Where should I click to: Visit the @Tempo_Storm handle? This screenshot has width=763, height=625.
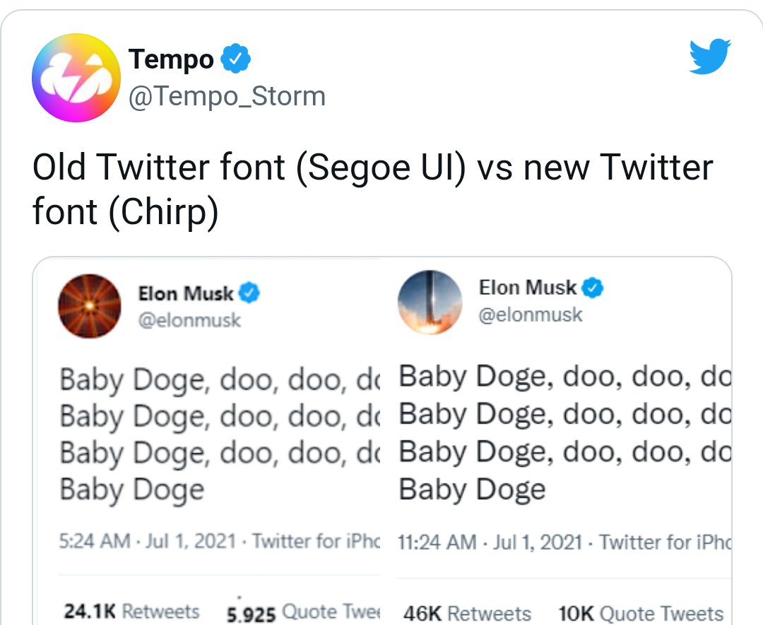(227, 96)
